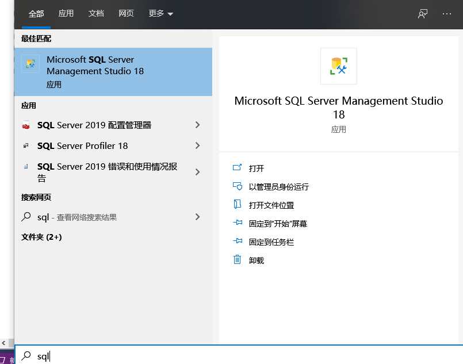
Task: Click the SQL Server Profiler 18 icon
Action: coord(26,145)
